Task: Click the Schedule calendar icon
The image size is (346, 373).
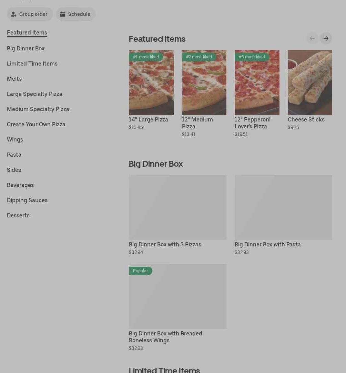Action: [63, 14]
